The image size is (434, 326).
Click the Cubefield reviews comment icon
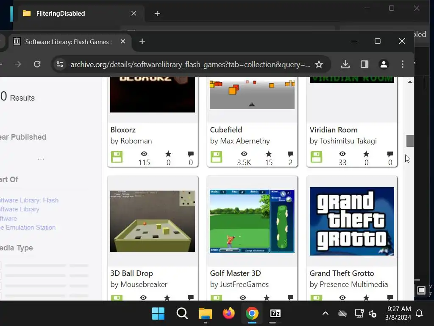coord(290,154)
